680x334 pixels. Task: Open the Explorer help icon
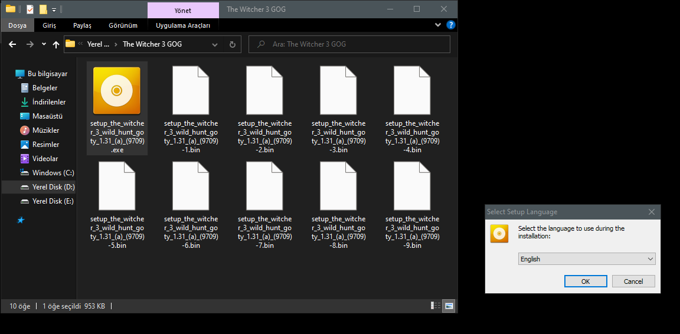tap(450, 25)
